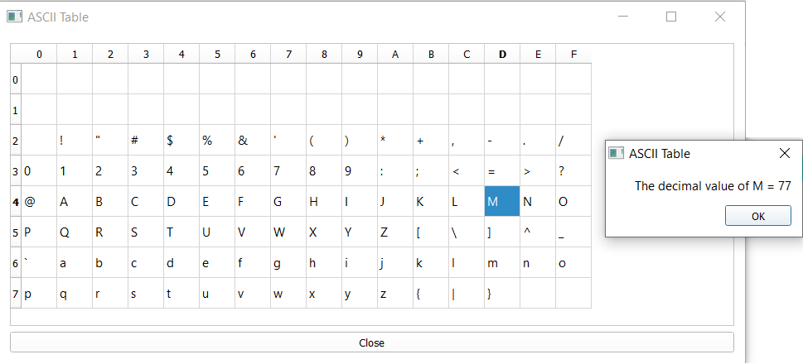Select the lowercase g cell
The height and width of the screenshot is (364, 803).
tap(288, 262)
